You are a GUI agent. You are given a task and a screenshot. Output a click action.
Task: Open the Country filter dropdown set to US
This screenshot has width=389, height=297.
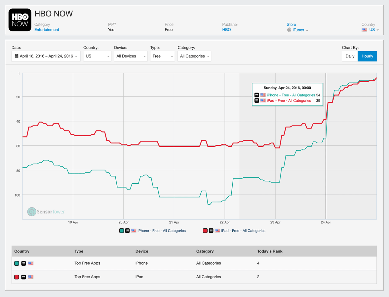point(97,56)
